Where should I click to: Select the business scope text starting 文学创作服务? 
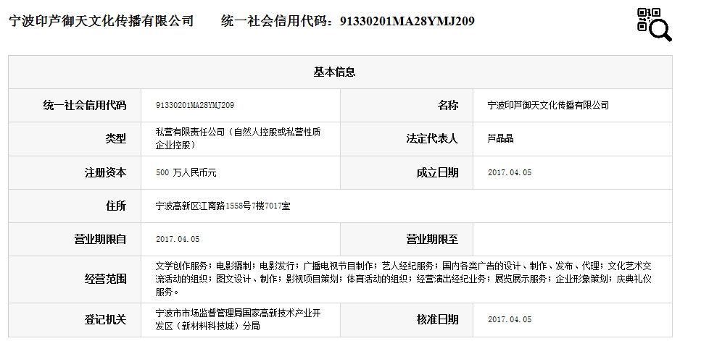click(403, 279)
